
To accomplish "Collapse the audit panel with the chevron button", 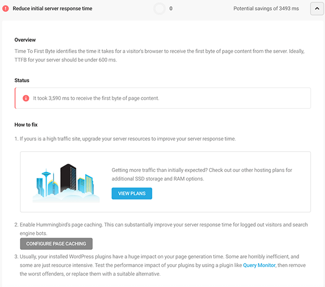I will pyautogui.click(x=317, y=9).
